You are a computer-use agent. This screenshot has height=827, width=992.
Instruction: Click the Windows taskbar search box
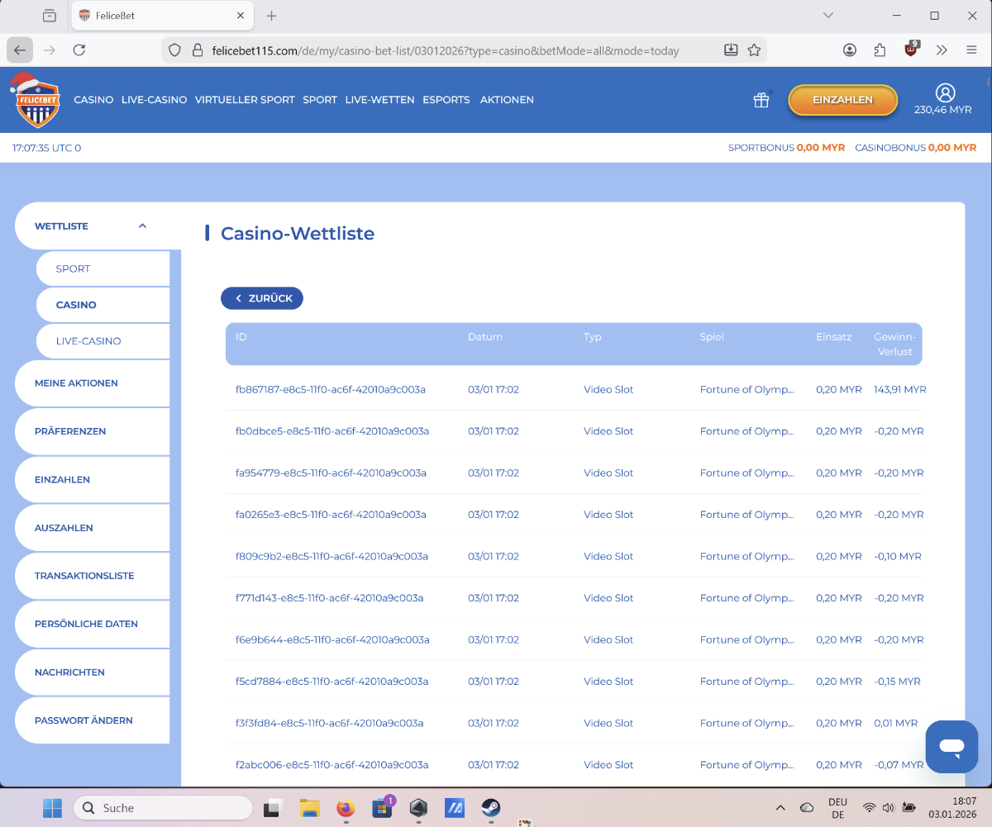[x=163, y=807]
